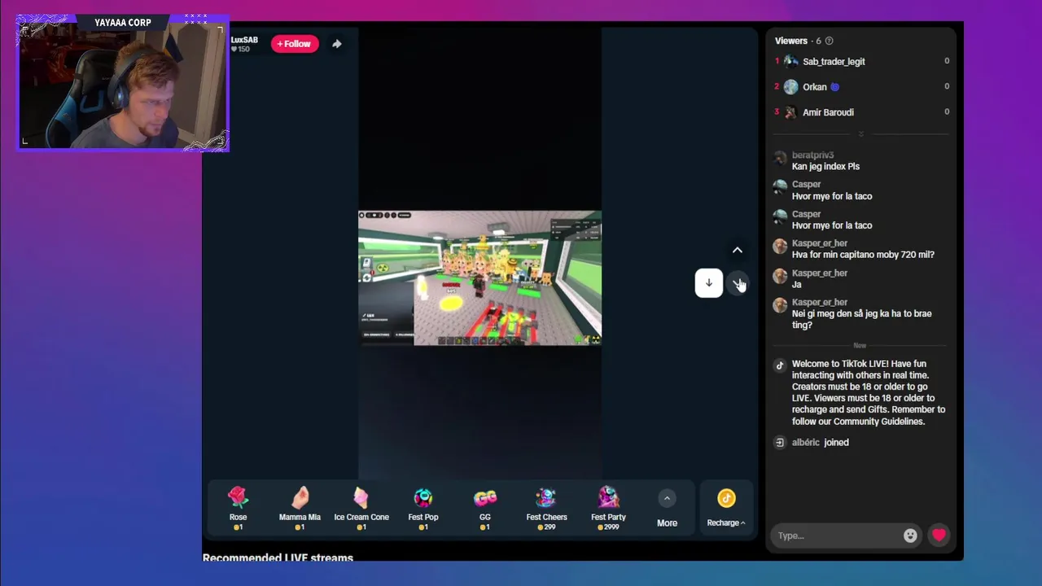Click the viewers info question icon
This screenshot has width=1042, height=586.
(829, 41)
